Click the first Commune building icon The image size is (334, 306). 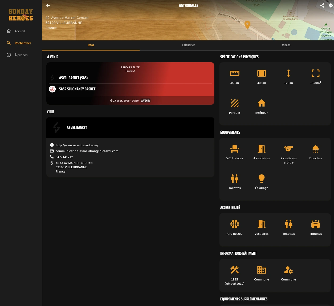262,270
